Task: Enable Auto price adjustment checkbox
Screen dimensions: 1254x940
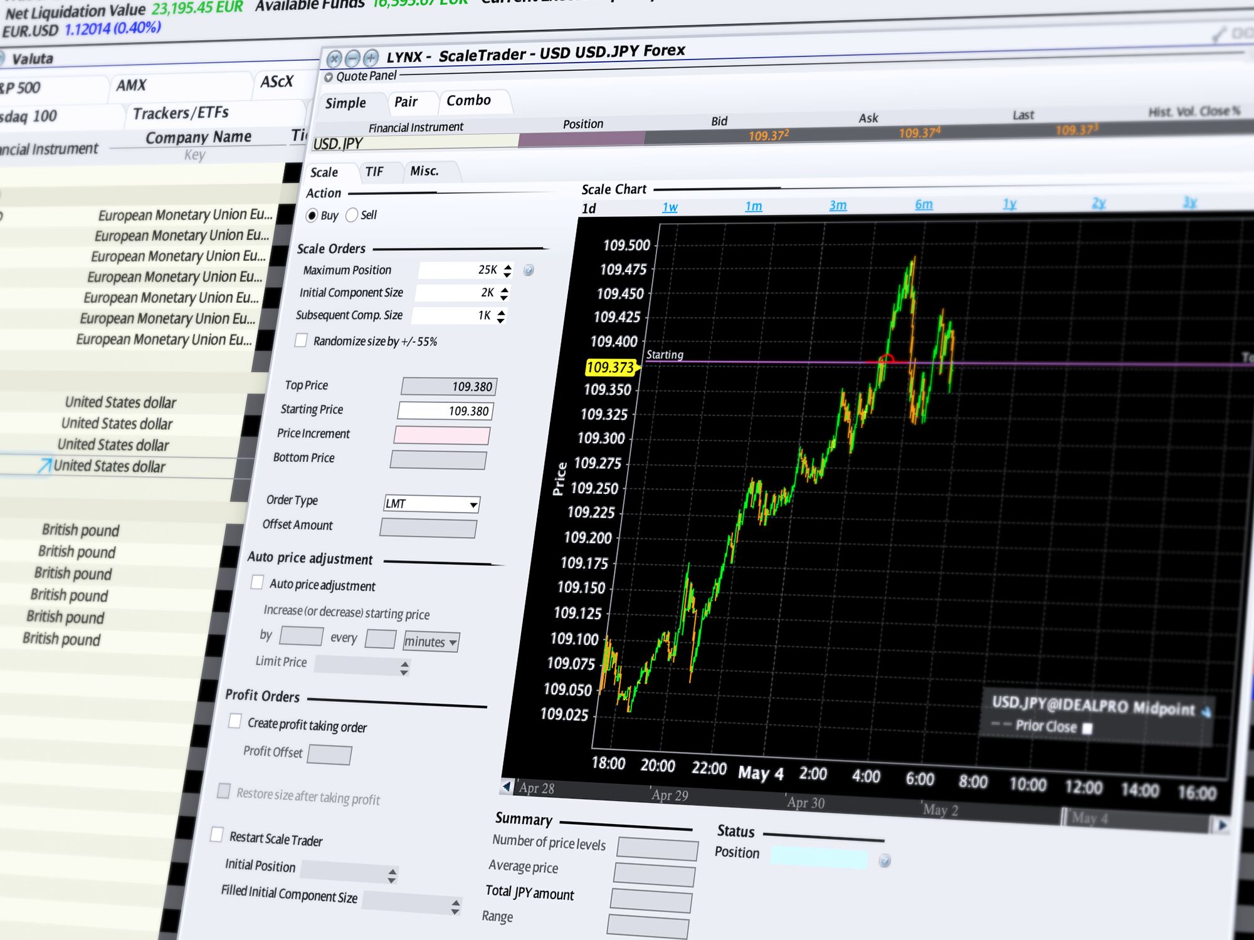Action: [257, 583]
